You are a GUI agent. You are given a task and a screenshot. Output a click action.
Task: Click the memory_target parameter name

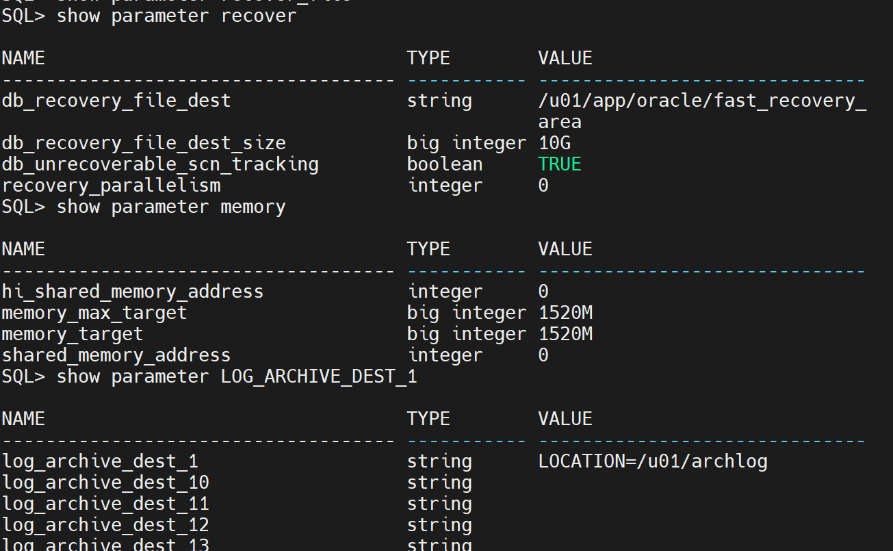point(73,334)
